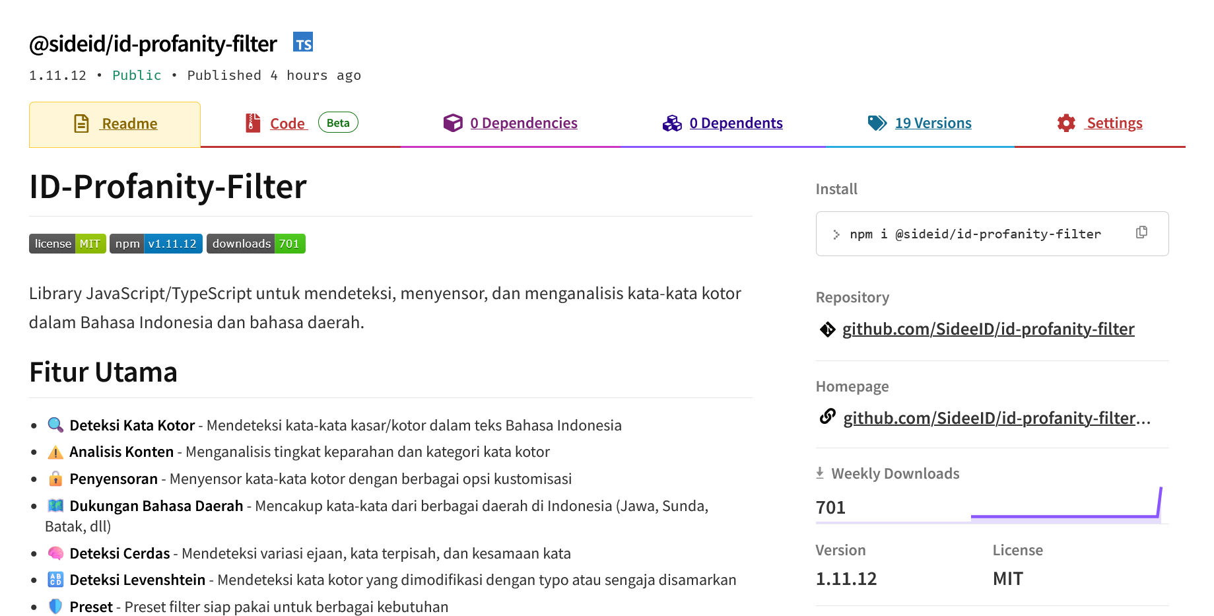Click the Settings gear icon

[1066, 123]
